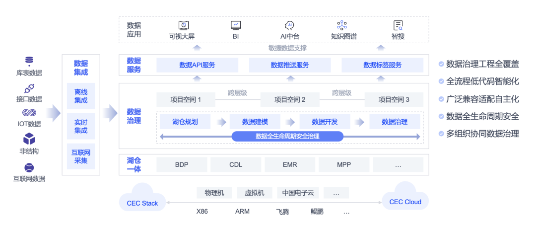Select 项目空间 1 tab
This screenshot has height=229, width=536.
[x=186, y=100]
